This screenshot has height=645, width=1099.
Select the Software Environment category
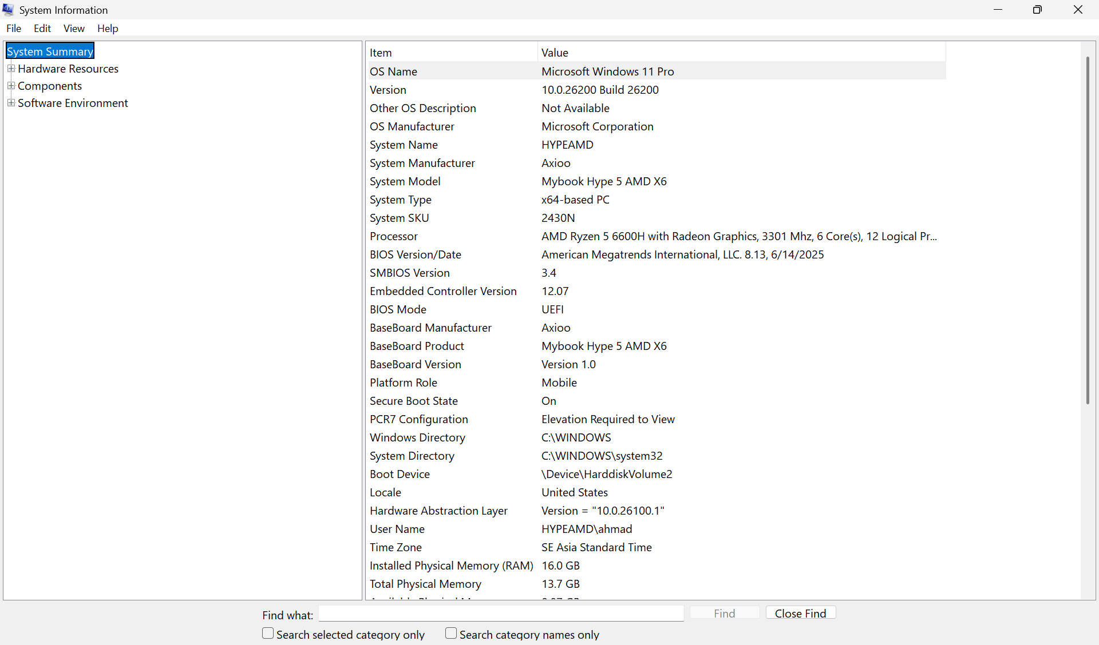[73, 103]
